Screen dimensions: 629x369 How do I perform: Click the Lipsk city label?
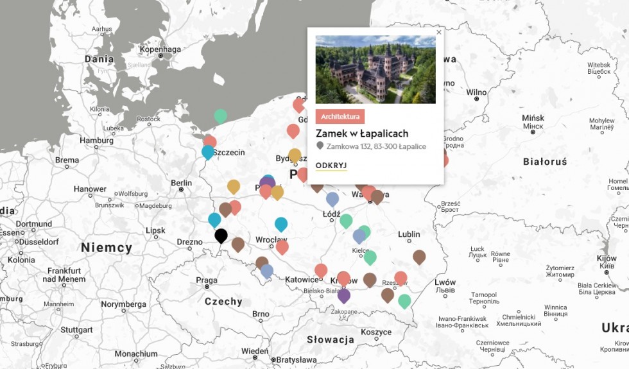coord(155,230)
